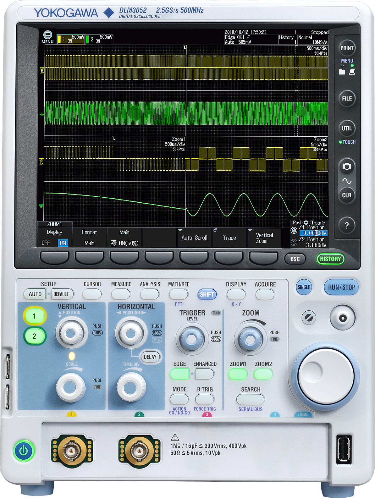375x498 pixels.
Task: Open the Format Main soft menu
Action: click(x=90, y=238)
